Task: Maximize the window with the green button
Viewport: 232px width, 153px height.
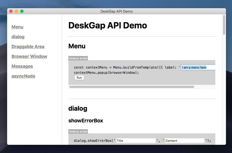Action: coord(22,11)
